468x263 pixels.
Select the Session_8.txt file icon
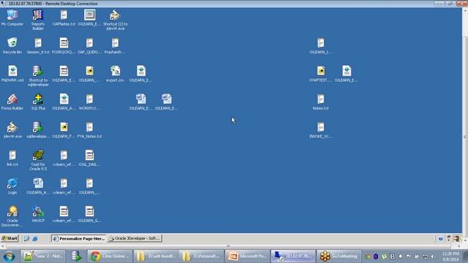coord(38,45)
